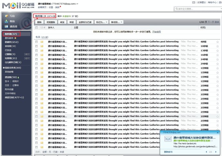Tick the select-all checkbox in the list header
The width and height of the screenshot is (222, 156).
click(x=37, y=28)
